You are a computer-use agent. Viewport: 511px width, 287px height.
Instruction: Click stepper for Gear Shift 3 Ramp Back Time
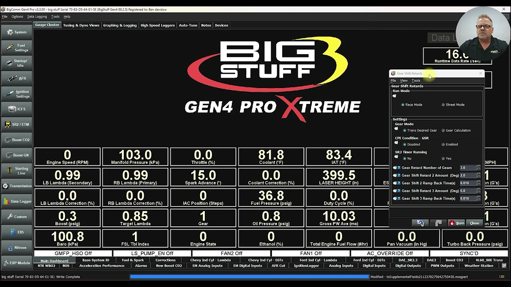[479, 198]
